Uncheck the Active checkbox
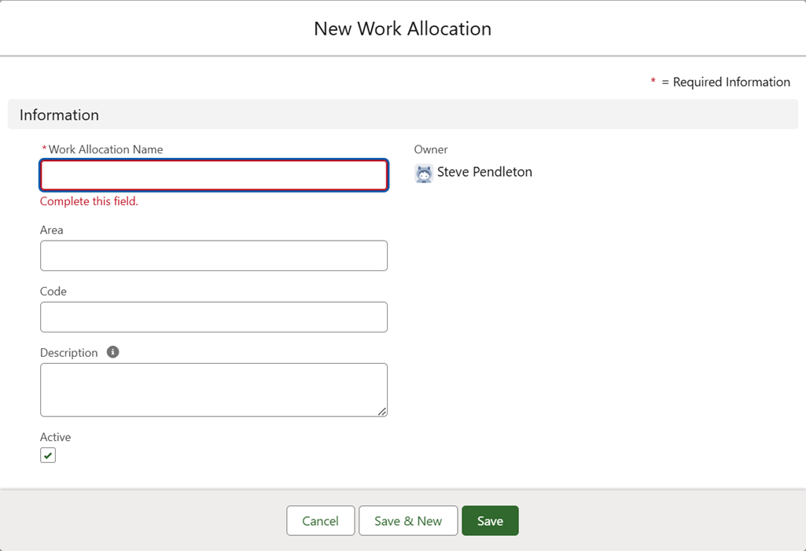This screenshot has width=806, height=551. click(x=48, y=456)
